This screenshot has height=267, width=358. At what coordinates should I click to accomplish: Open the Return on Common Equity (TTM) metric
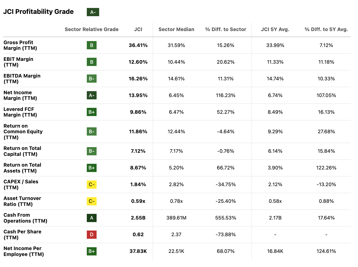click(x=23, y=131)
